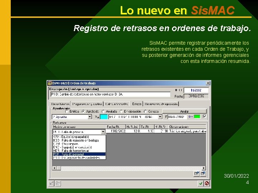Choose APA - Equipo(s) apagado(s) option
The width and height of the screenshot is (258, 193).
tap(79, 137)
